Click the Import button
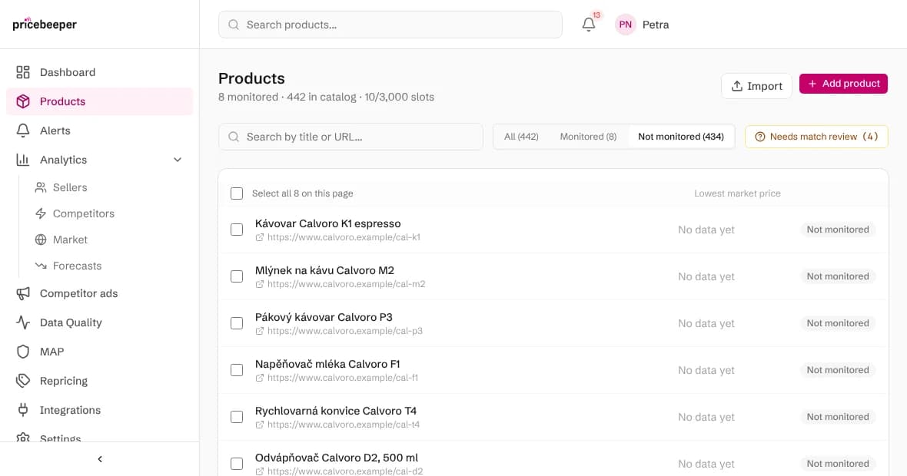907x476 pixels. pos(756,85)
